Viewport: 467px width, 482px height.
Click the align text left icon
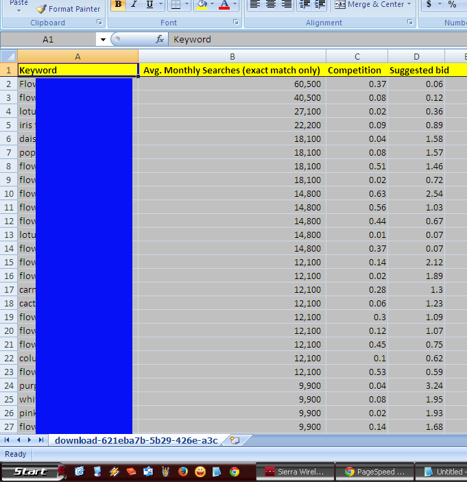[254, 5]
